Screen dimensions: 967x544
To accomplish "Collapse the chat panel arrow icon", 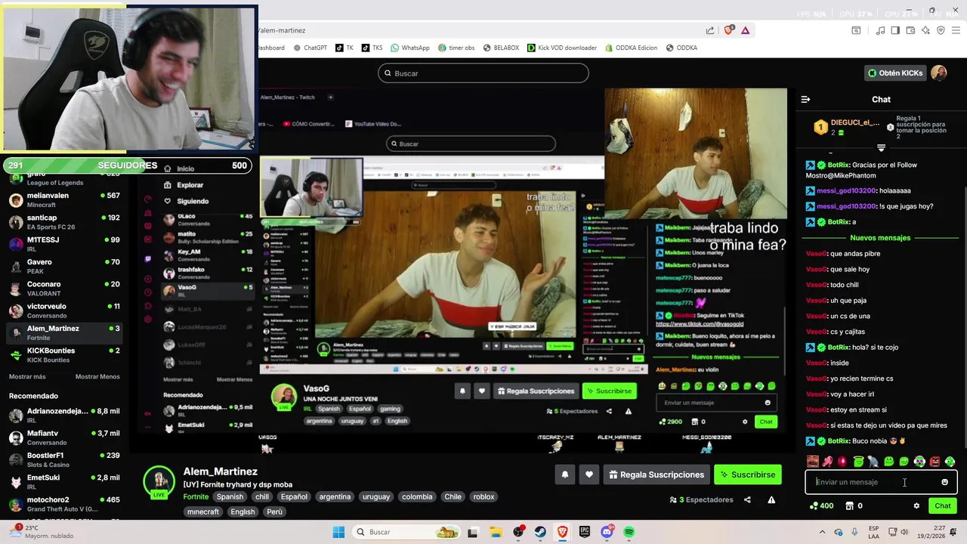I will 805,99.
